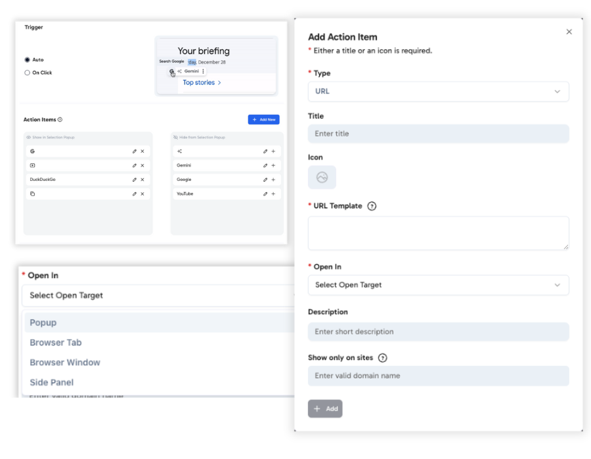Open the icon picker placeholder
Screen dimensions: 591x459
coord(322,177)
